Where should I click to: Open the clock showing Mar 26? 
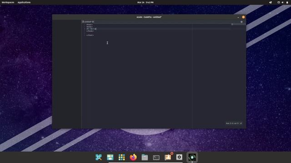[145, 2]
